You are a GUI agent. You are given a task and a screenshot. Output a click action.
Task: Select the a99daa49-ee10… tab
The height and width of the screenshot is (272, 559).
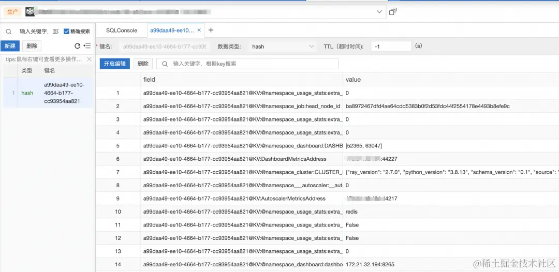(172, 31)
